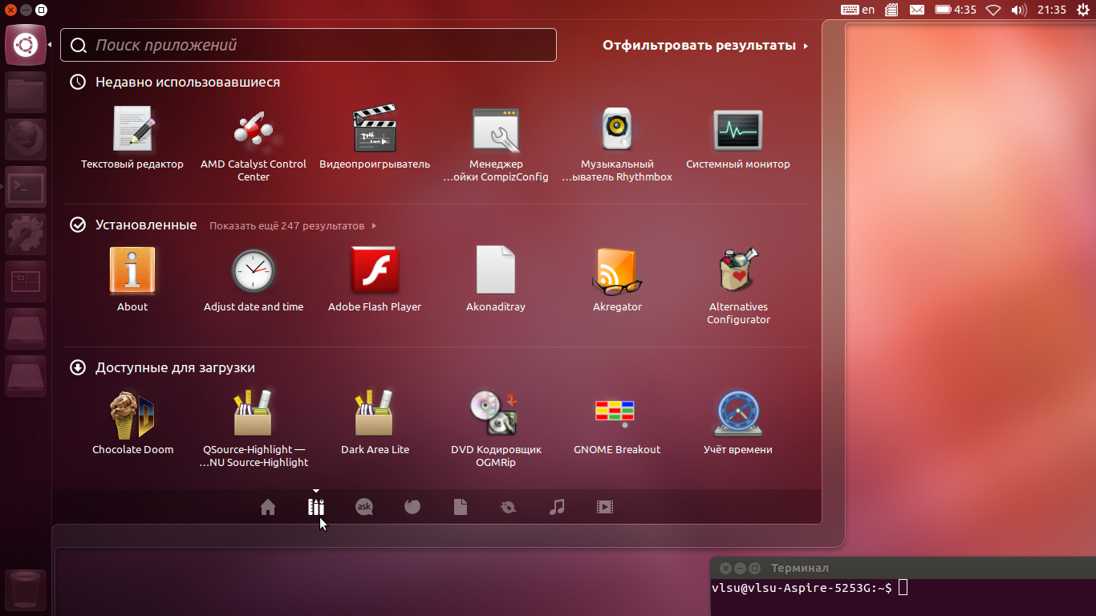The image size is (1096, 616).
Task: Open the keyboard layout en indicator
Action: (x=859, y=10)
